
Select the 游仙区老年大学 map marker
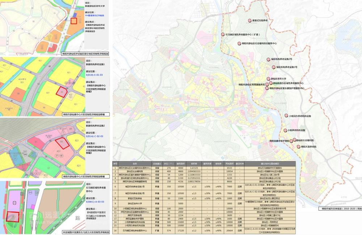(268, 78)
